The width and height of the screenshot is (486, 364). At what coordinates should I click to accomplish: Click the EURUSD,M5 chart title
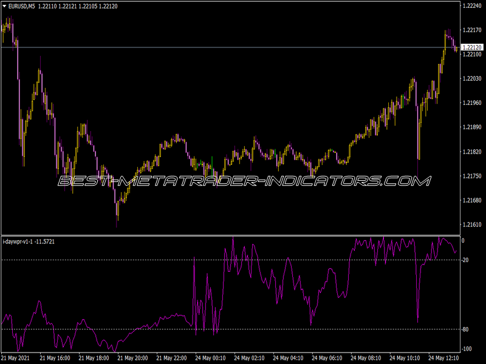pyautogui.click(x=22, y=6)
